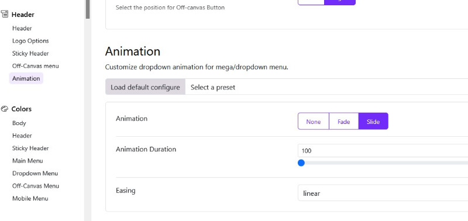Screen dimensions: 468x221
Task: Select the highlighted Off-canvas Button position option
Action: click(x=340, y=2)
